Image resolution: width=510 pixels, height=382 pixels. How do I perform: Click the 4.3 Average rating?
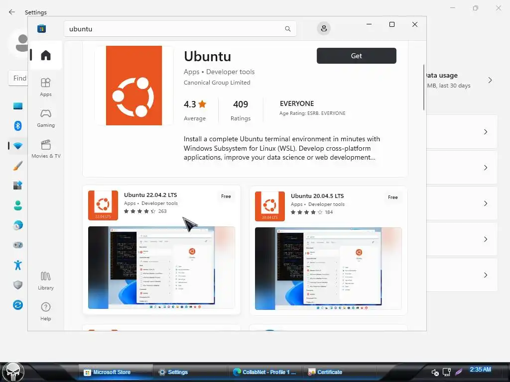tap(195, 110)
